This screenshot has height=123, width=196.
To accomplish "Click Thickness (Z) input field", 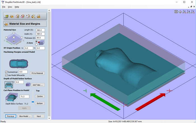I will point(40,38).
